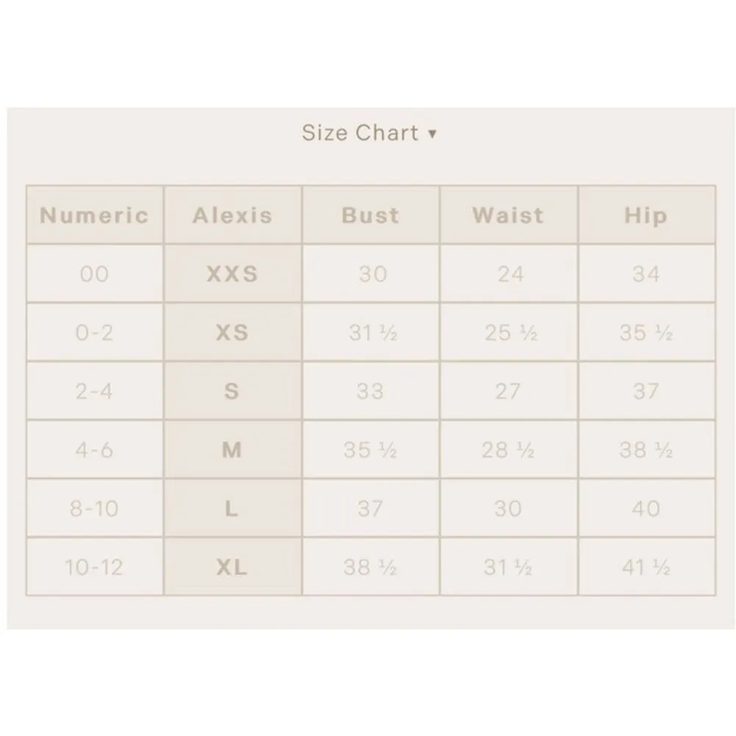Choose the L size cell
The width and height of the screenshot is (736, 736).
click(233, 509)
